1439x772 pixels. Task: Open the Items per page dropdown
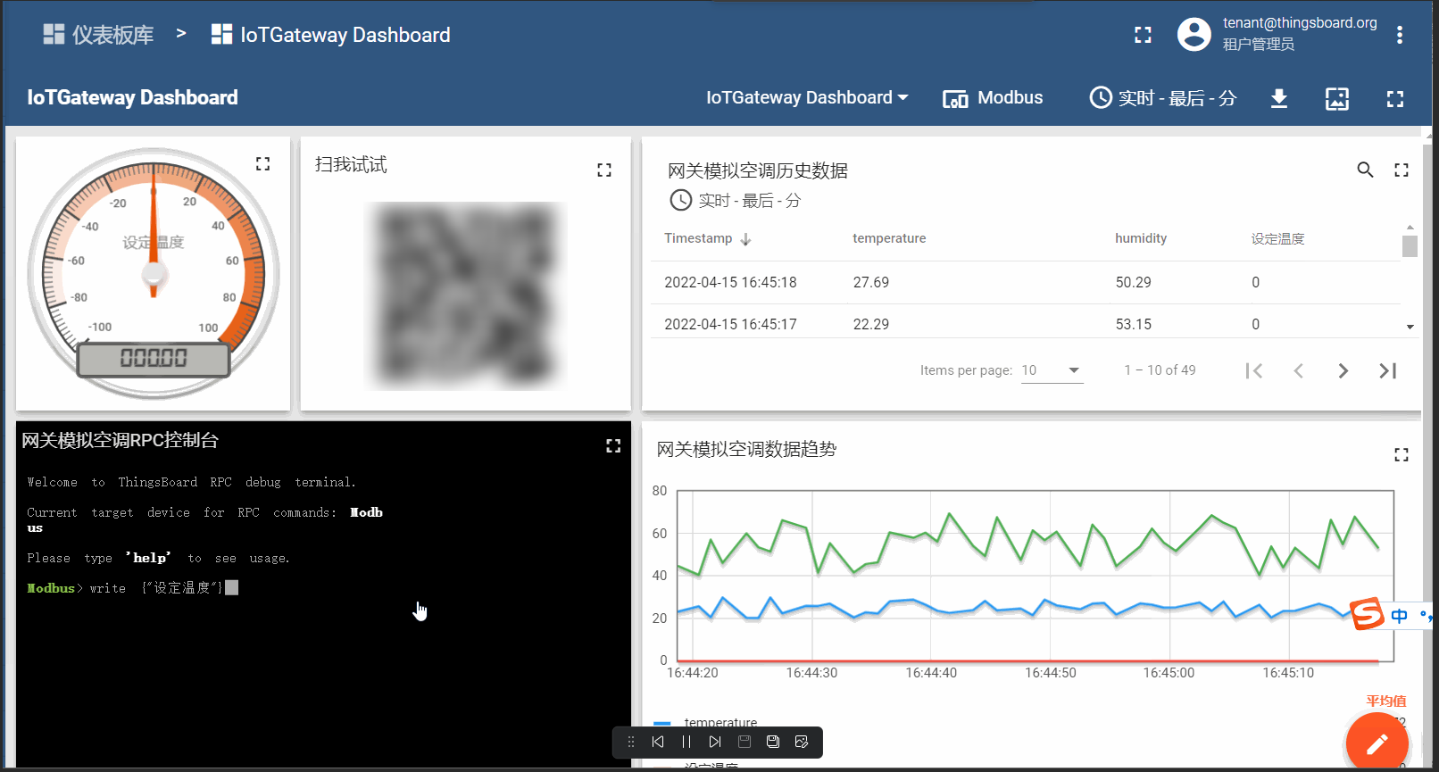1052,370
